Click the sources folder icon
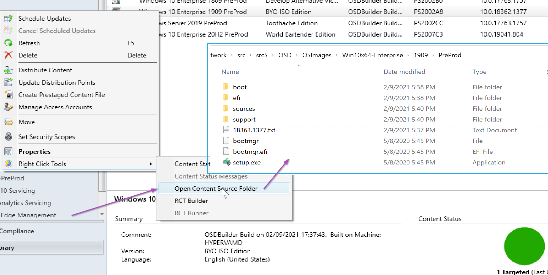 click(x=226, y=108)
